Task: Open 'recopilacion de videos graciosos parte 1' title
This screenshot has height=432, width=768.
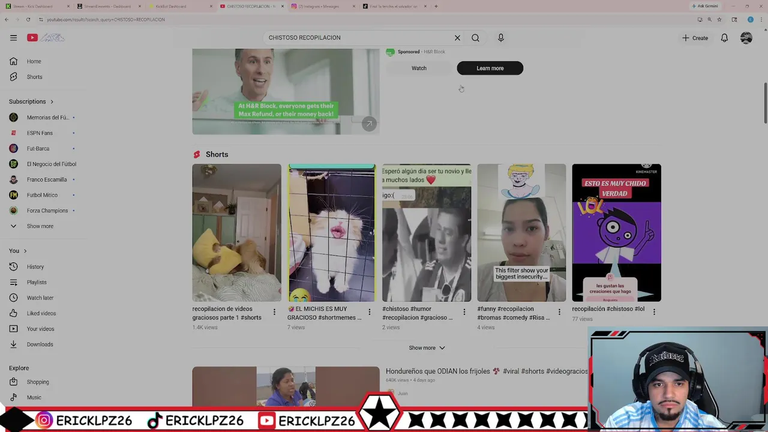Action: coord(227,313)
